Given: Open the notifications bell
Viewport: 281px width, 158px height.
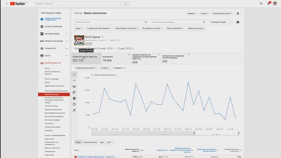Looking at the screenshot, I should [x=269, y=3].
